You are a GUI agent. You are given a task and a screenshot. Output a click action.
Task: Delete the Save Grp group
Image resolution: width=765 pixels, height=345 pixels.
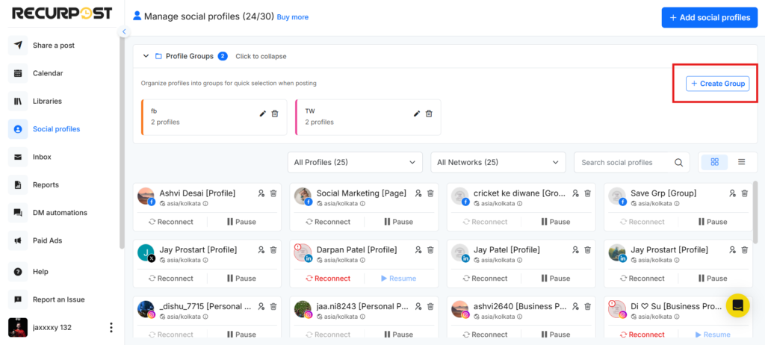(x=745, y=193)
